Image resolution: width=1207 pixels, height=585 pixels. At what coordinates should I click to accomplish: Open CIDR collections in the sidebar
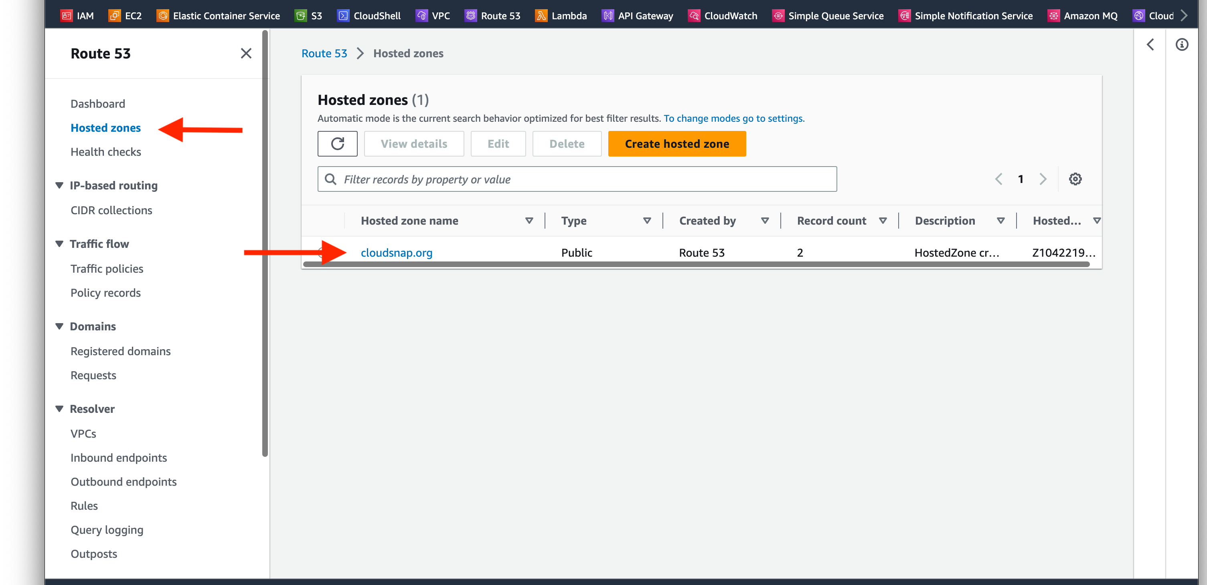coord(111,210)
